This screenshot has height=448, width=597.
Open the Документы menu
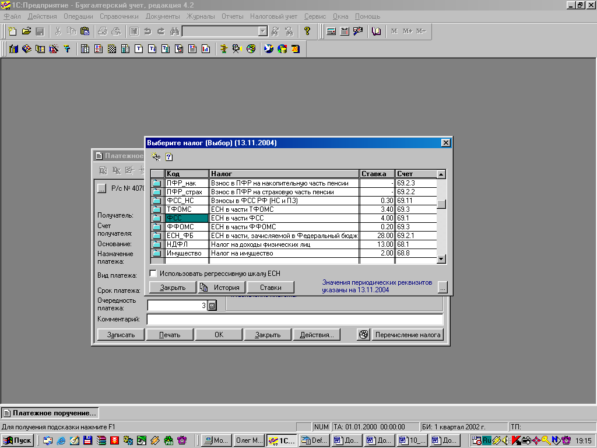point(163,16)
